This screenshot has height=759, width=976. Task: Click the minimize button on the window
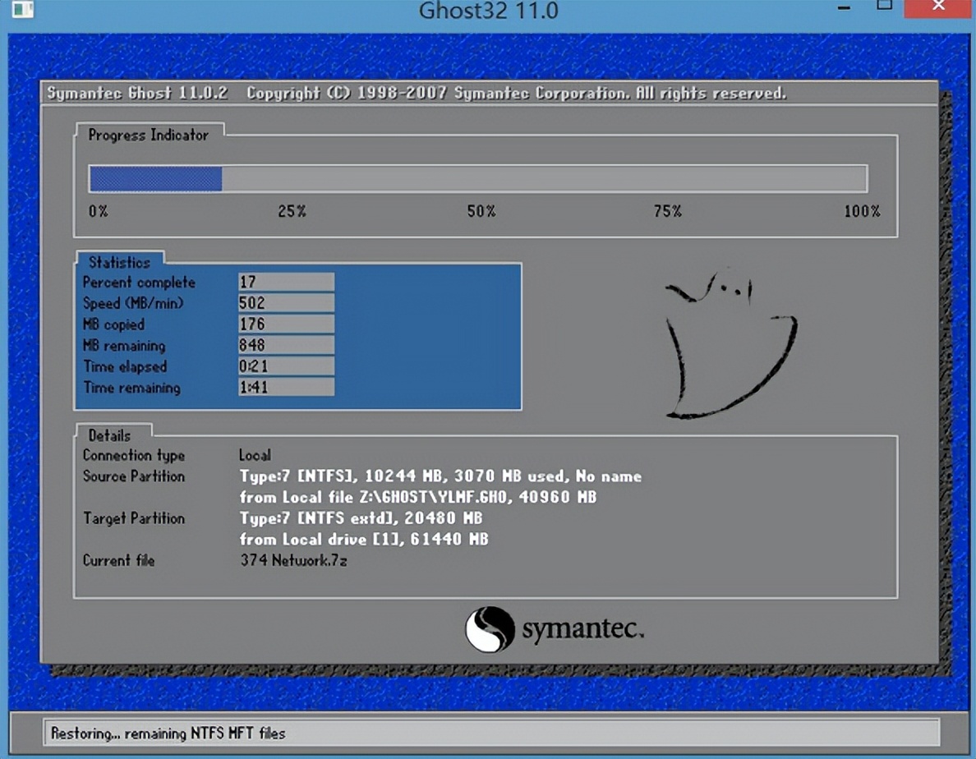point(843,11)
